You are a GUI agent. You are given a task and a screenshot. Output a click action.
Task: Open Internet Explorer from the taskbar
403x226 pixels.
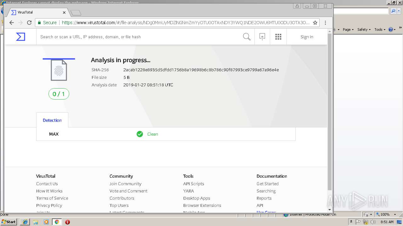[25, 222]
